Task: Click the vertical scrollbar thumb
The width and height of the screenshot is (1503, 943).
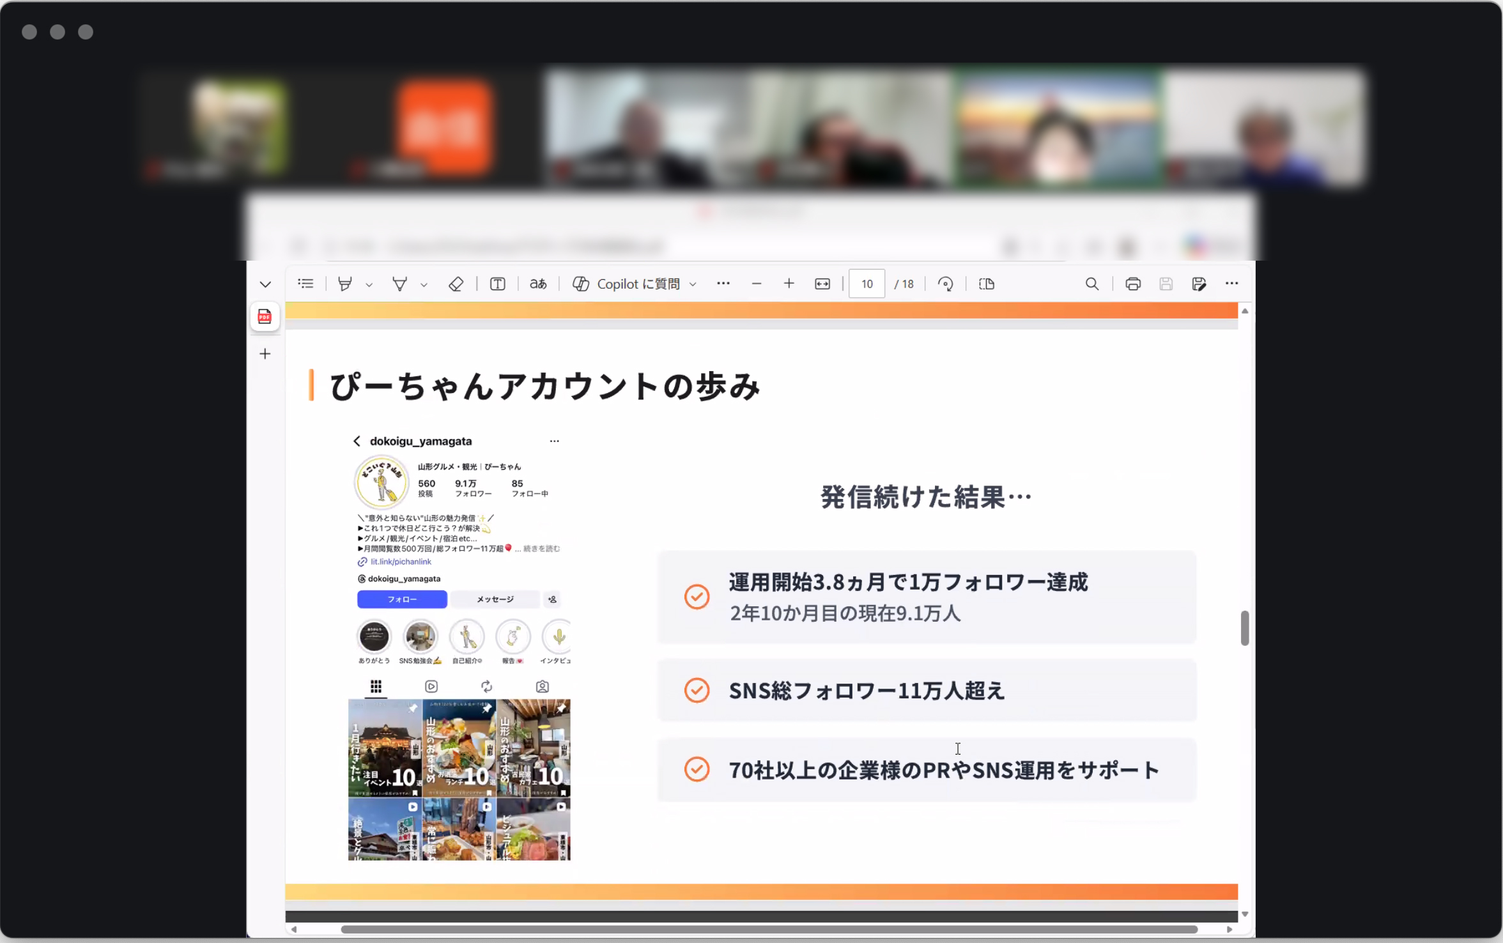Action: point(1244,627)
